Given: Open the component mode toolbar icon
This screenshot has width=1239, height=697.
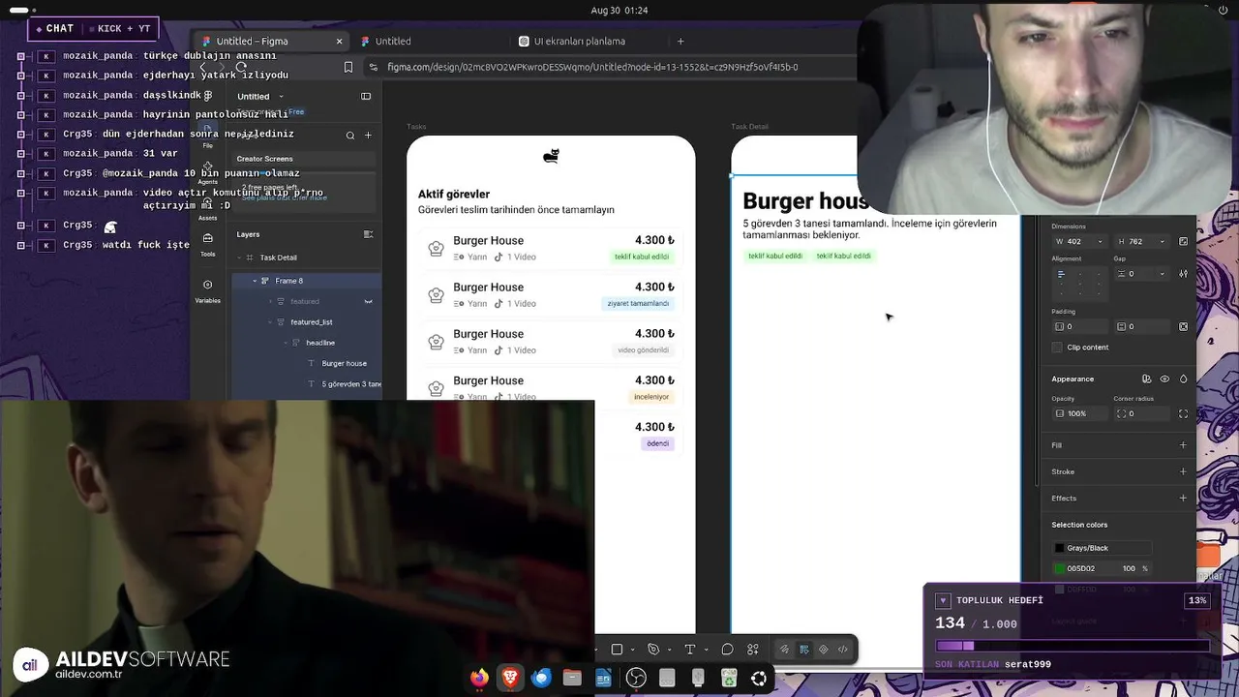Looking at the screenshot, I should [824, 650].
